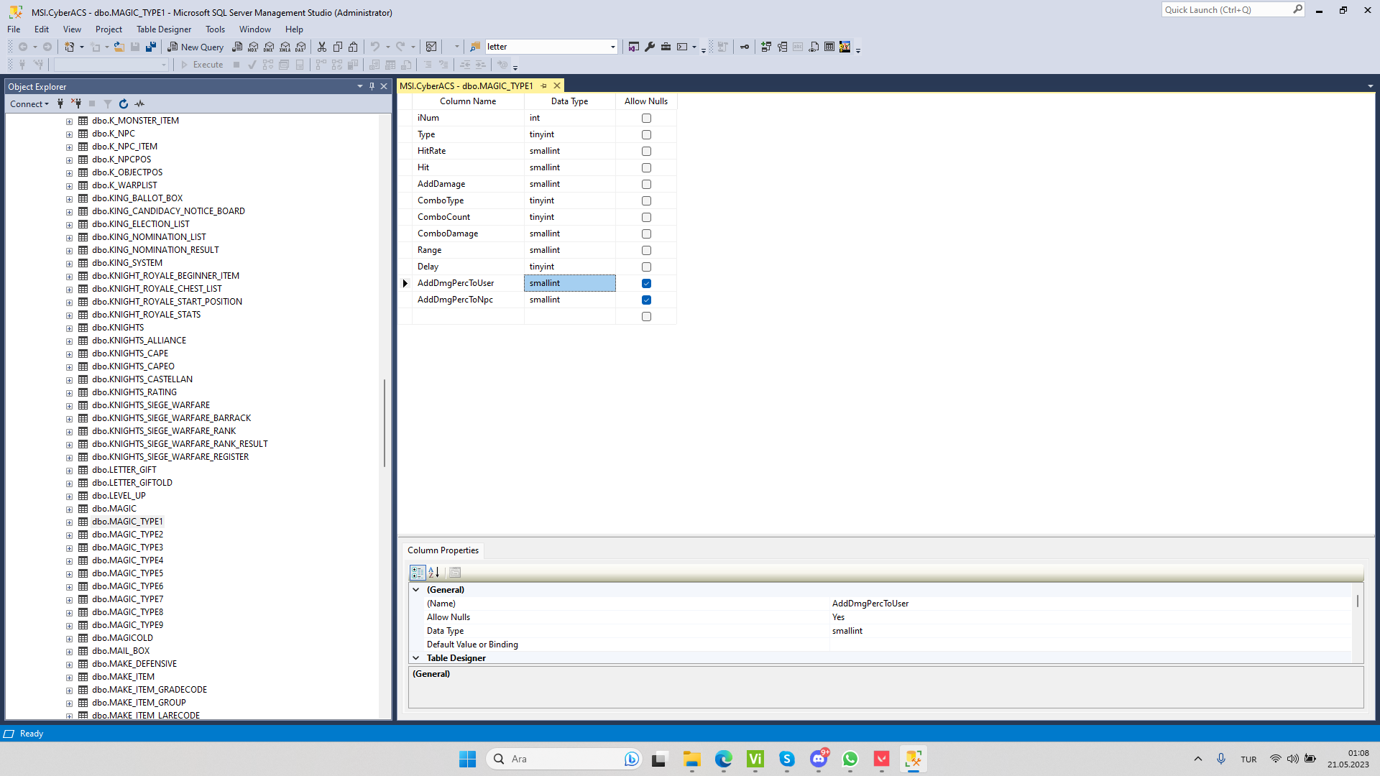Image resolution: width=1380 pixels, height=776 pixels.
Task: Toggle Allow Nulls for HitRate column
Action: pyautogui.click(x=646, y=151)
